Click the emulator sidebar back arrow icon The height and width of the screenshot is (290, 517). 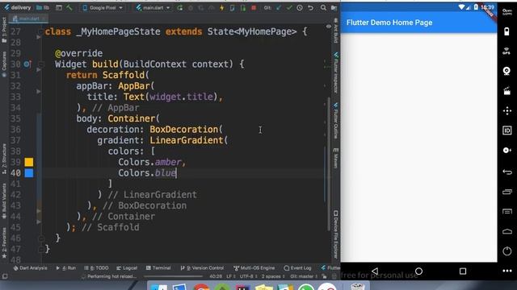tap(507, 172)
